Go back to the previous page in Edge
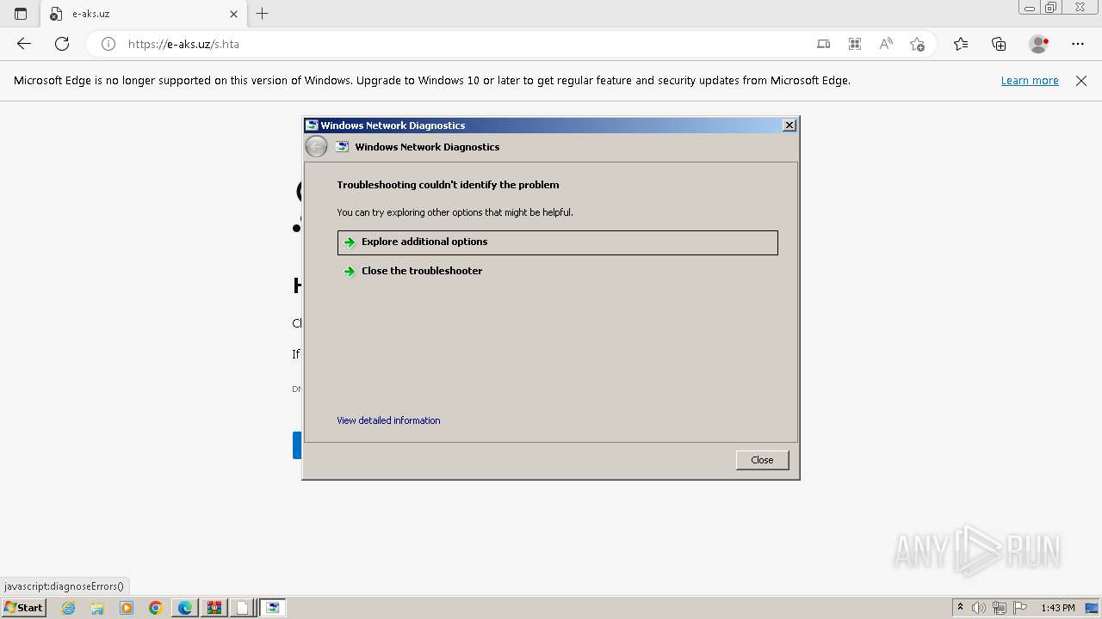Viewport: 1102px width, 619px height. (24, 44)
